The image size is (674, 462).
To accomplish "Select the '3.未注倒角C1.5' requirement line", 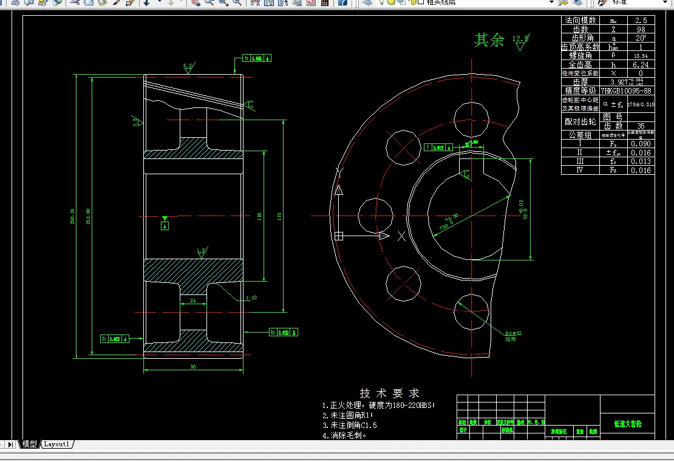I will 350,426.
